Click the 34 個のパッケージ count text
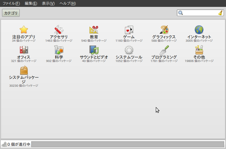Viewport: 226px width, 149px height. [23, 41]
